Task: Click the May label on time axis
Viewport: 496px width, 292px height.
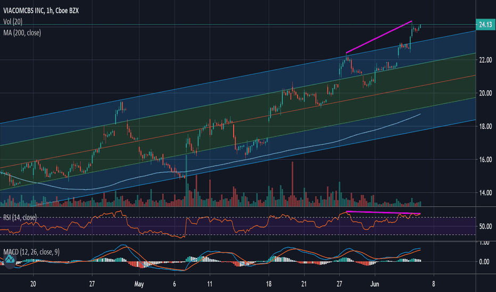Action: tap(139, 284)
